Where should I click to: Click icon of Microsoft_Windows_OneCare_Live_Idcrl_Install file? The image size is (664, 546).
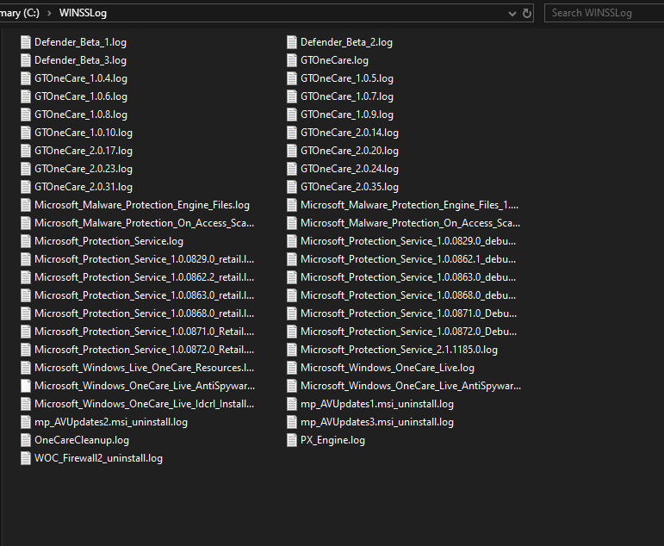pyautogui.click(x=26, y=404)
